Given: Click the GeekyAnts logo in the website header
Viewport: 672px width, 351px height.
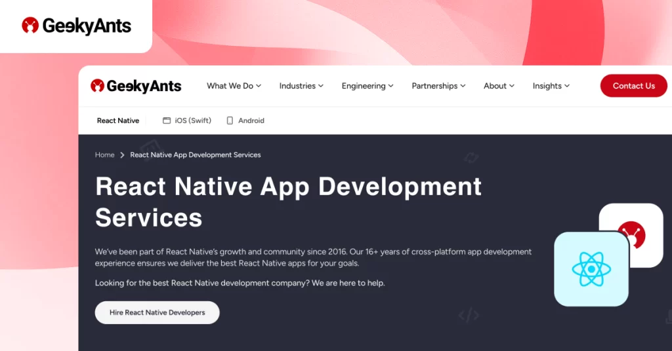Looking at the screenshot, I should [x=136, y=86].
